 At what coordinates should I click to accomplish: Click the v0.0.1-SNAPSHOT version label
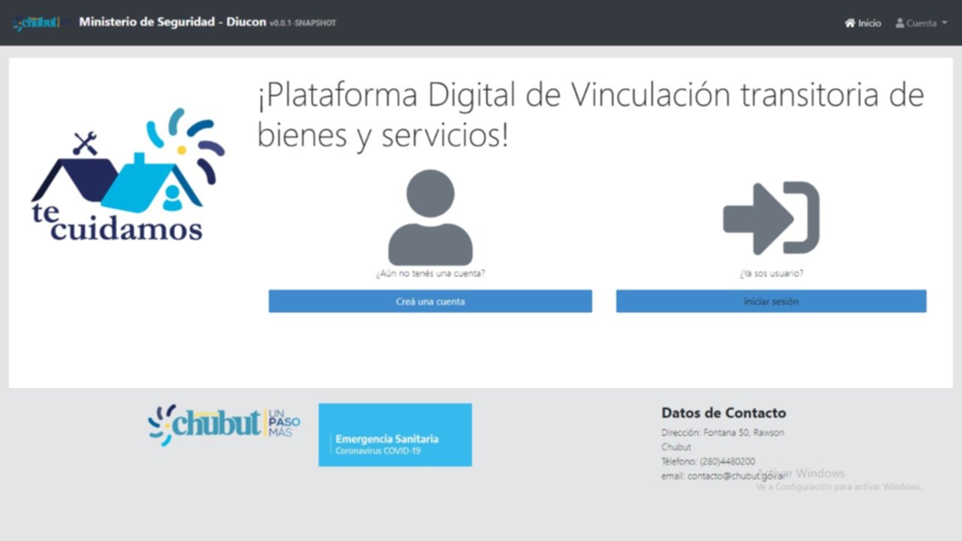coord(303,23)
